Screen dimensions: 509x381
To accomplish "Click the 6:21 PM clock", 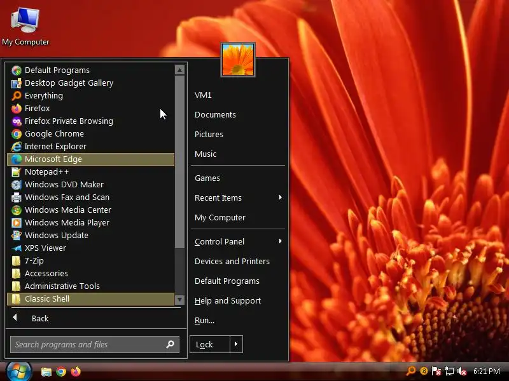I will click(x=486, y=371).
